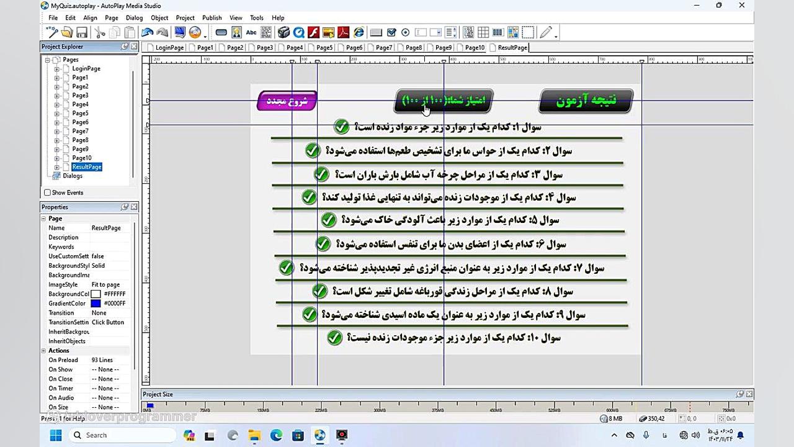Insert a Label object (Abc icon)

point(251,32)
